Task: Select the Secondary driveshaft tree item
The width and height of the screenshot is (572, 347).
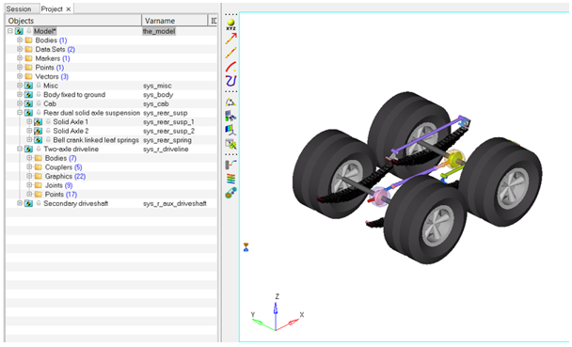Action: [75, 203]
